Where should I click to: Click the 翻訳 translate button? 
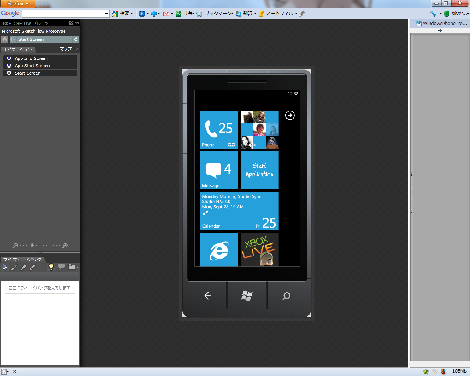[244, 14]
